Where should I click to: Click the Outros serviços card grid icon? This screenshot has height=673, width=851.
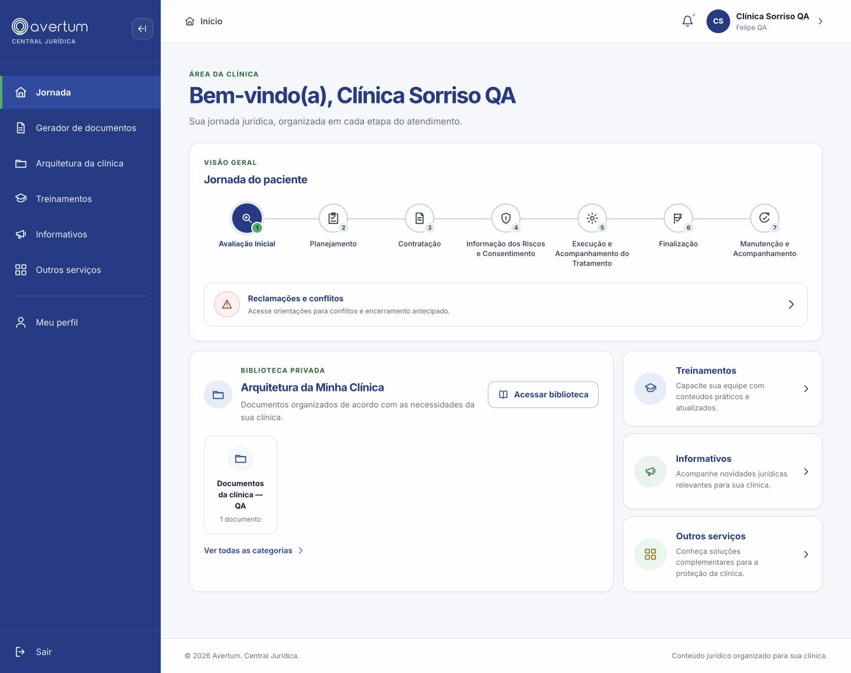tap(651, 554)
